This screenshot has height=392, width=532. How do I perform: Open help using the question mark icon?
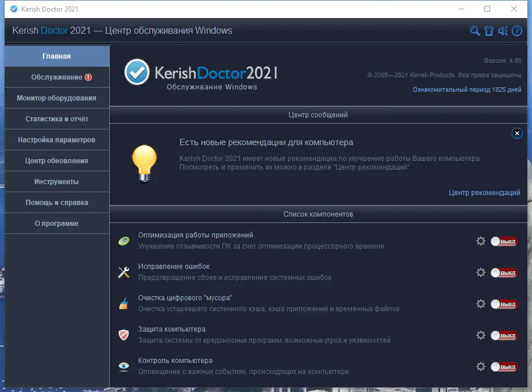pos(517,31)
